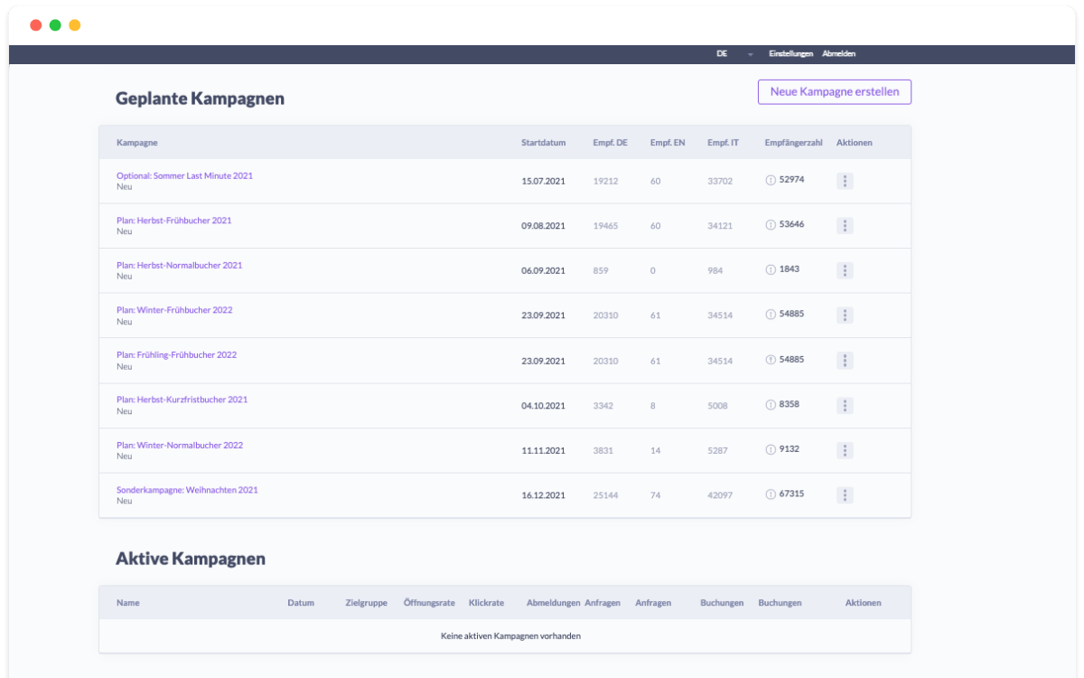Click Neue Kampagne erstellen button
This screenshot has height=678, width=1084.
[x=834, y=92]
